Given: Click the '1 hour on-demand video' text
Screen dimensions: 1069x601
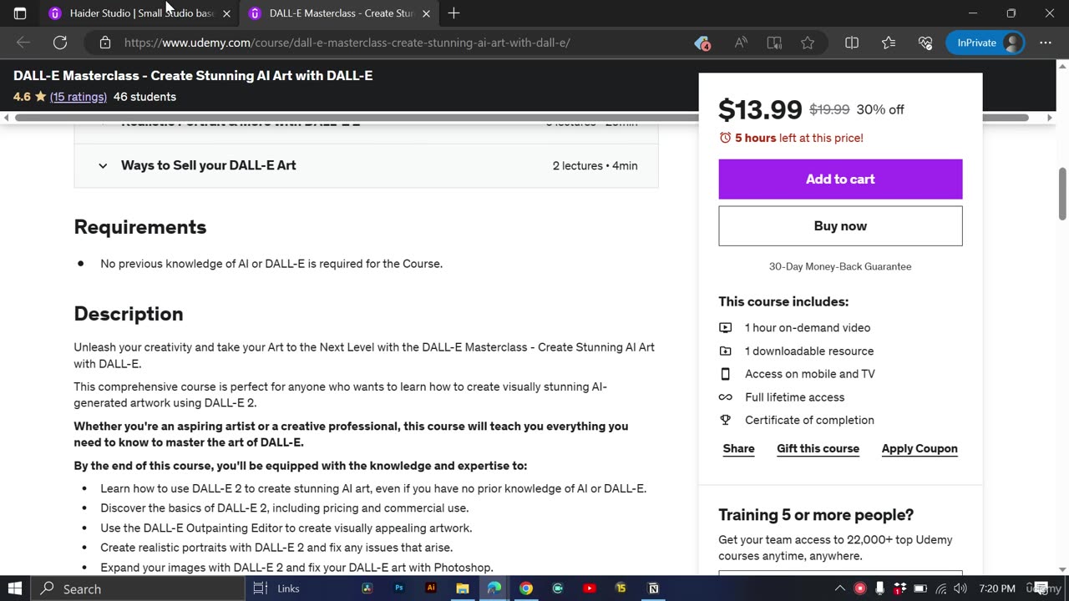Looking at the screenshot, I should (x=808, y=328).
